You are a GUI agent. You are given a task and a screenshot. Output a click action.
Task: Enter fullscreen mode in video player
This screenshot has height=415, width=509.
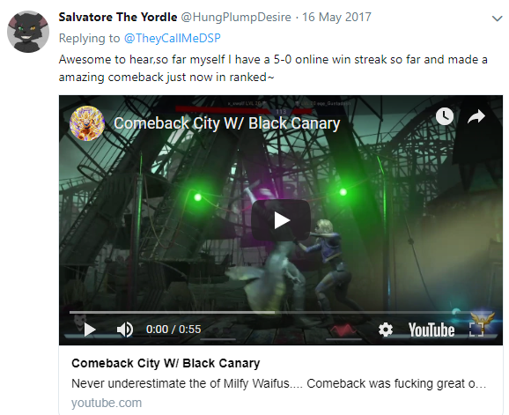pos(476,330)
